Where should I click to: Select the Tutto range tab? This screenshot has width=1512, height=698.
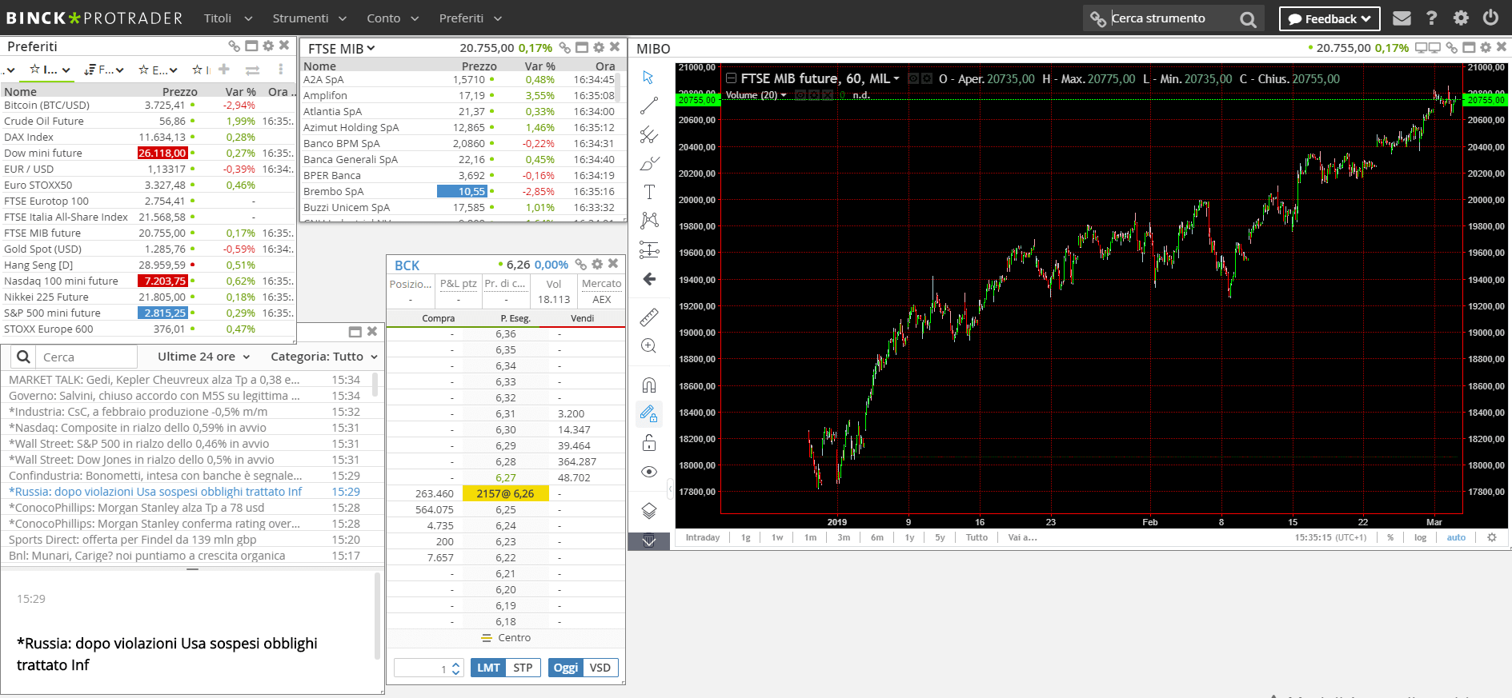click(977, 537)
